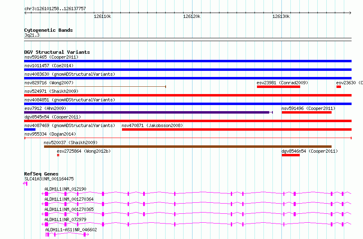This screenshot has height=239, width=363.
Task: Click the small red esv23630 bar
Action: click(x=339, y=87)
